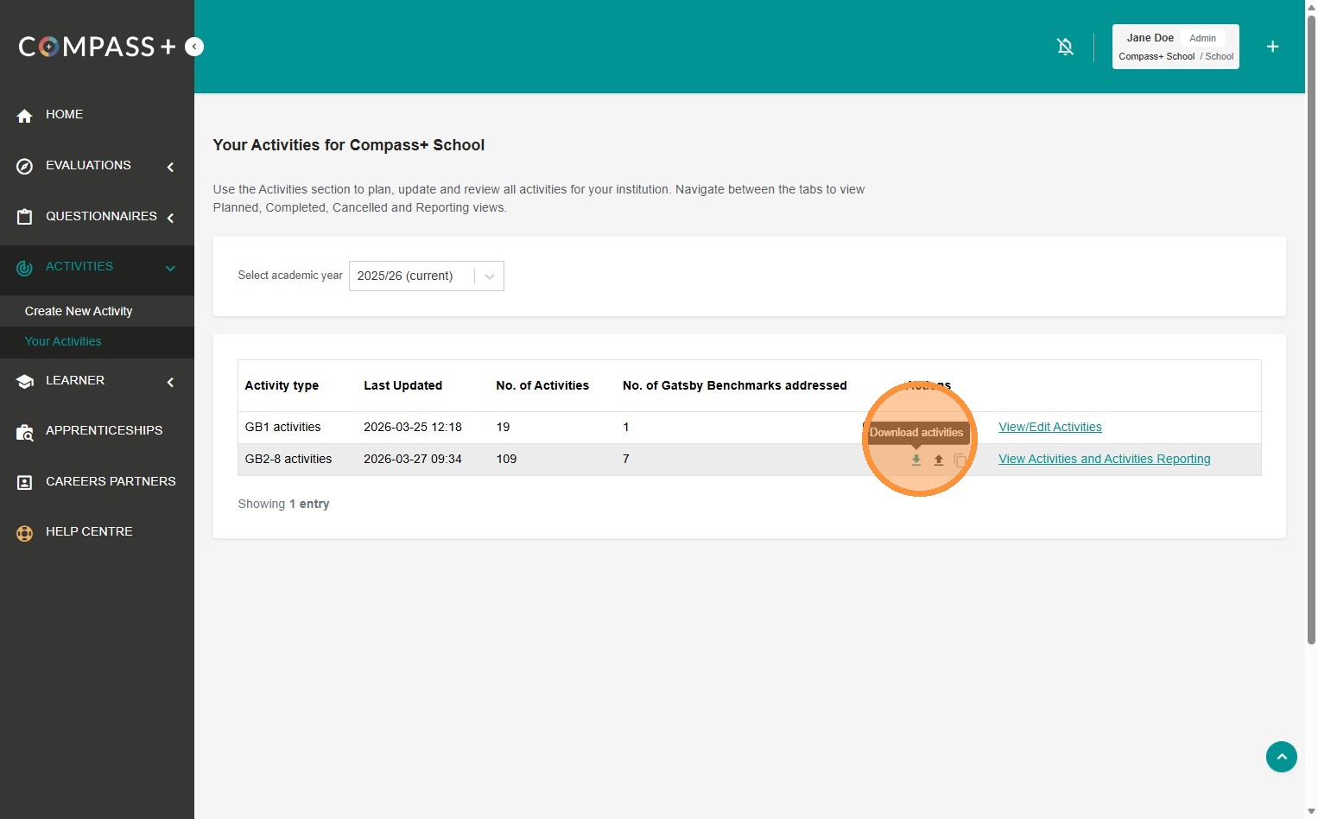
Task: Click the Home house icon
Action: (24, 116)
